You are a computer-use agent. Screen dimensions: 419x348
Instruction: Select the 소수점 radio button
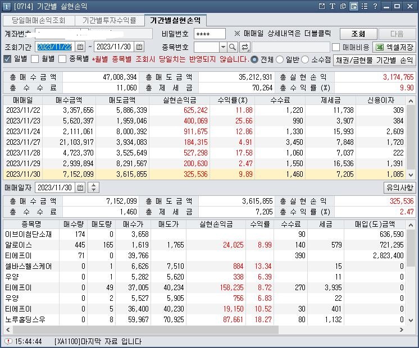coord(305,59)
